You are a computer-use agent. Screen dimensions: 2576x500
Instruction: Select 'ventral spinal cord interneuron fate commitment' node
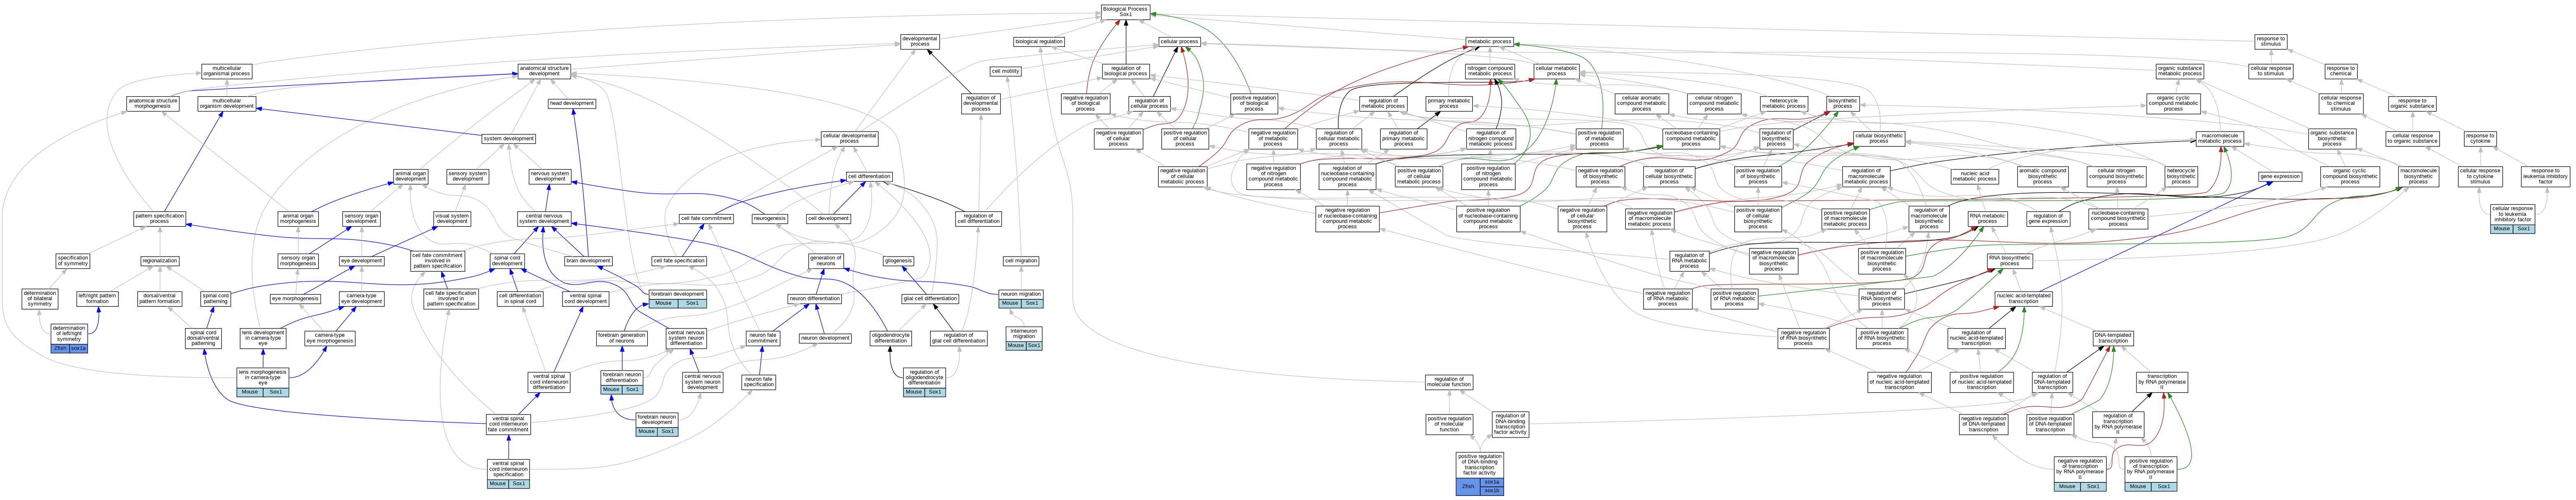click(508, 424)
